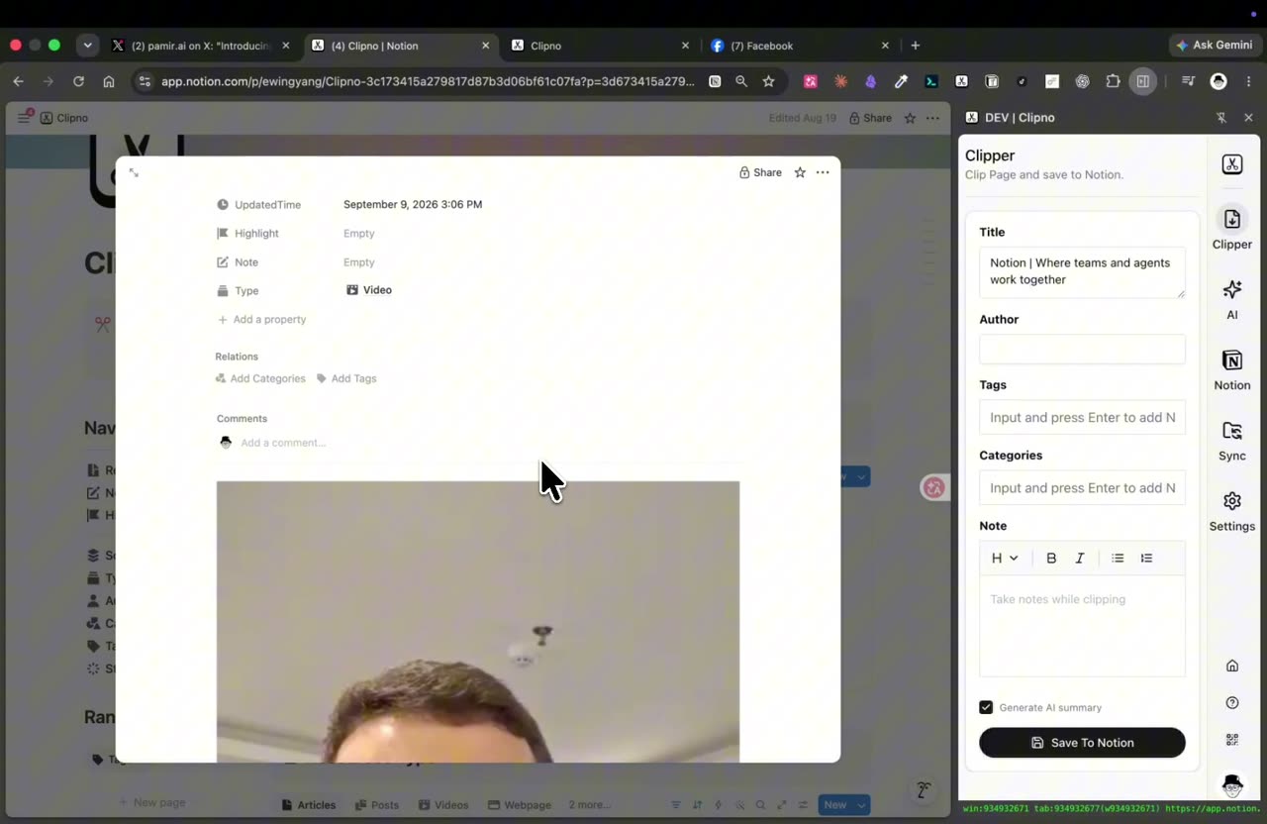Open the Sync panel in Clipno sidebar
This screenshot has width=1267, height=824.
click(1231, 441)
